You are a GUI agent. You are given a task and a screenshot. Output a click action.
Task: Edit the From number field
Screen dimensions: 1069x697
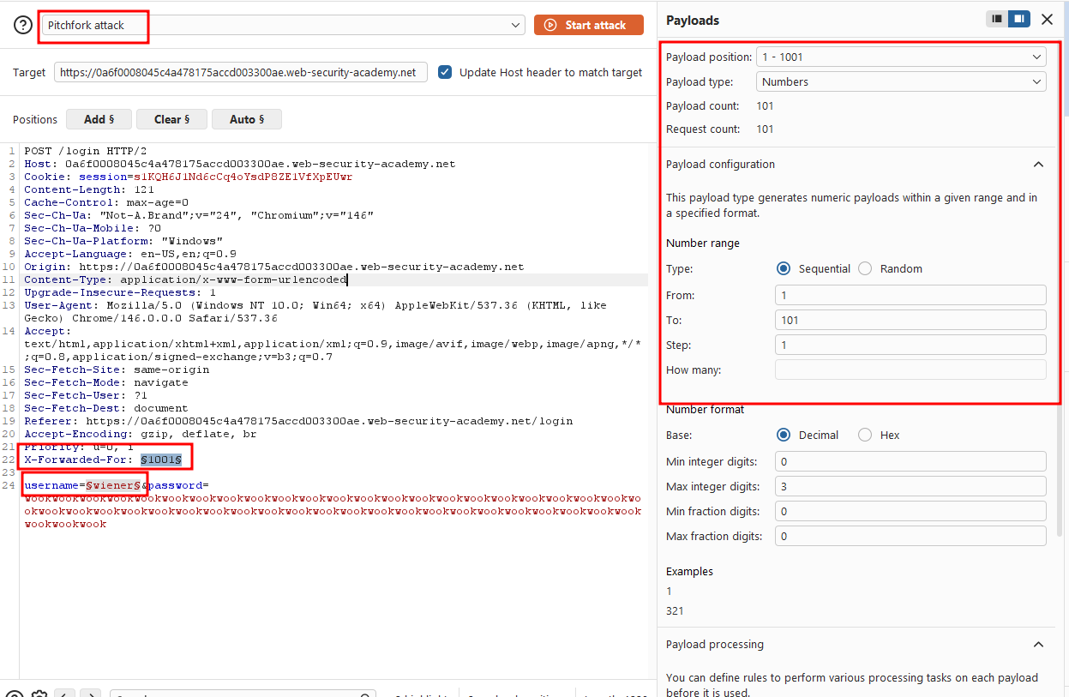910,295
